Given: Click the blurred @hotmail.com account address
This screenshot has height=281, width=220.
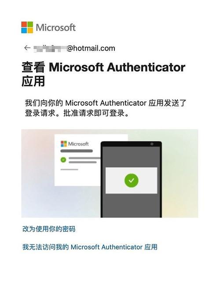Looking at the screenshot, I should (74, 48).
